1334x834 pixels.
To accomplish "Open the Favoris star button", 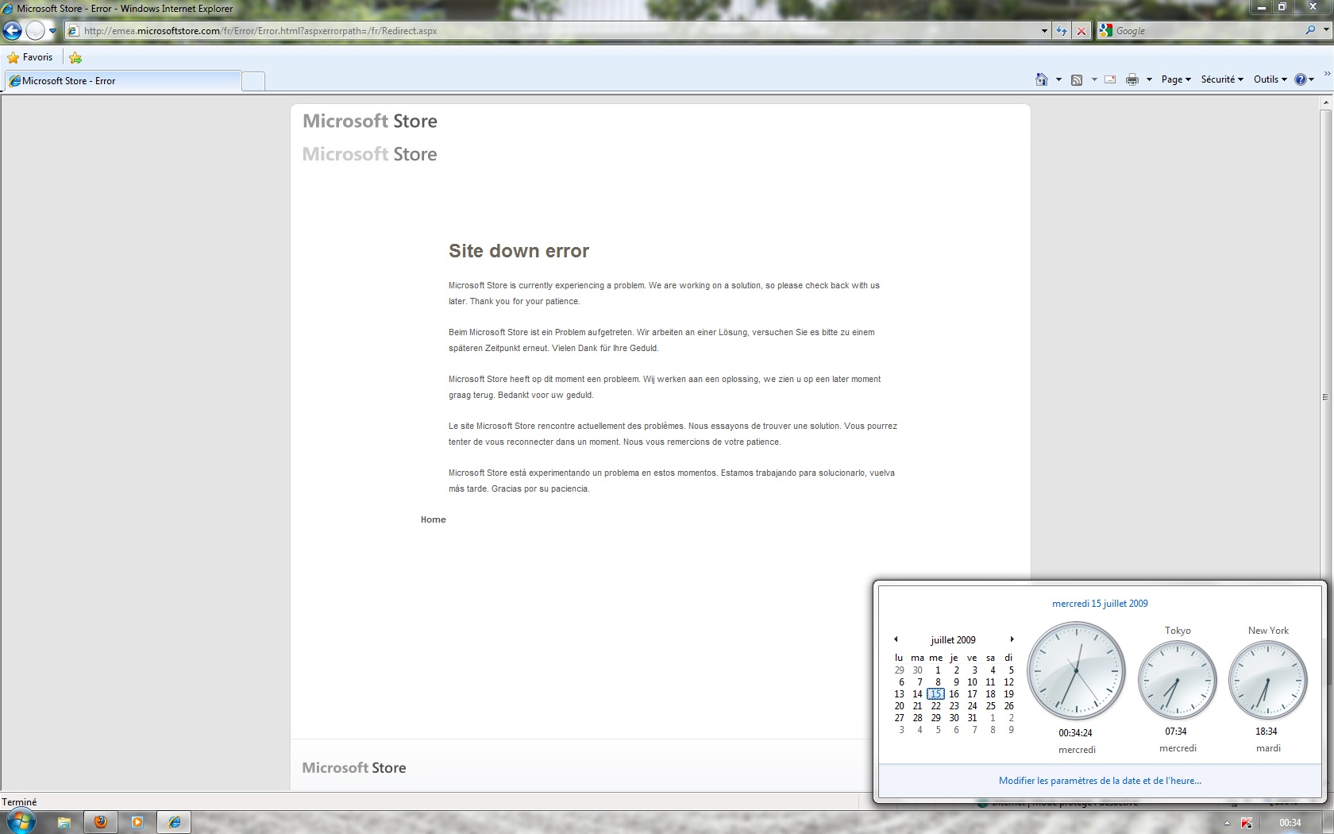I will click(30, 57).
